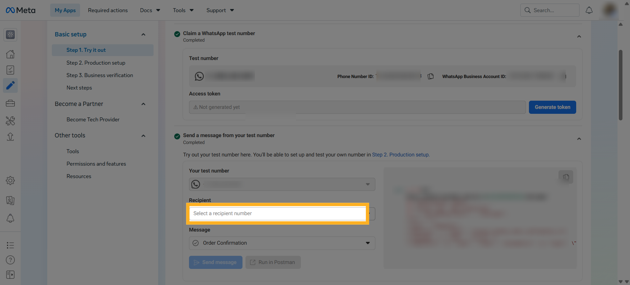Open the gear settings icon in sidebar

(10, 180)
